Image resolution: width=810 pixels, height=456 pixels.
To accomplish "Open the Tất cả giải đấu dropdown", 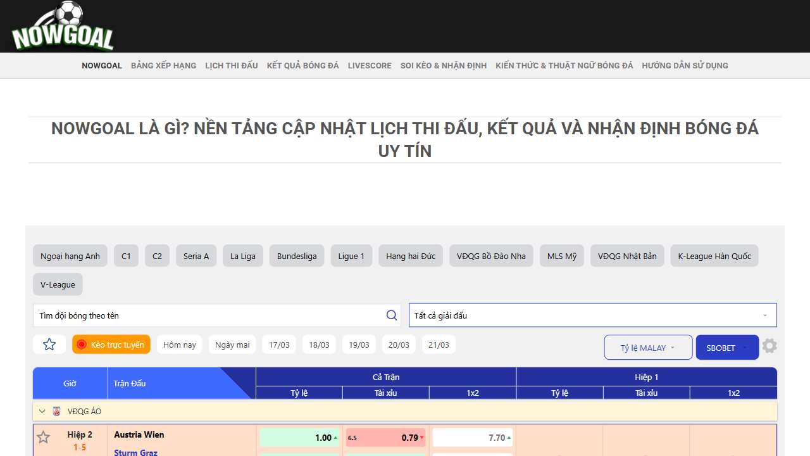I will 592,315.
